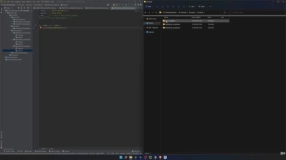Viewport: 286px width, 160px height.
Task: Go back in File Explorer
Action: (x=145, y=12)
